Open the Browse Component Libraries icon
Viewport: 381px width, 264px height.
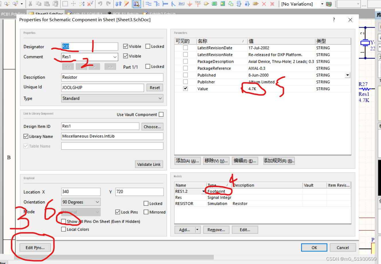[x=137, y=4]
